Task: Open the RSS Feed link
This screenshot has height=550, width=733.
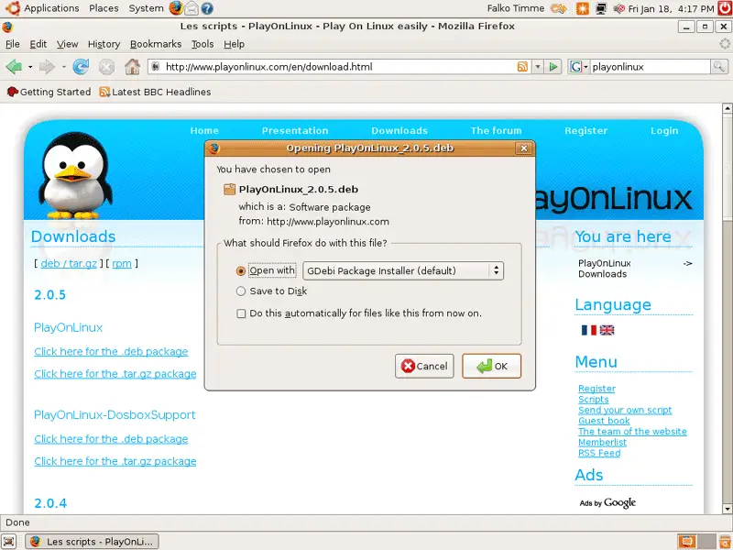Action: pos(599,453)
